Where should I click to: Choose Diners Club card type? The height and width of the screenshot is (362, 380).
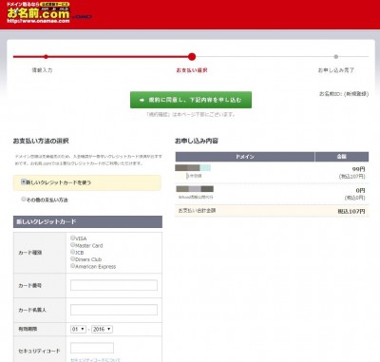(72, 258)
